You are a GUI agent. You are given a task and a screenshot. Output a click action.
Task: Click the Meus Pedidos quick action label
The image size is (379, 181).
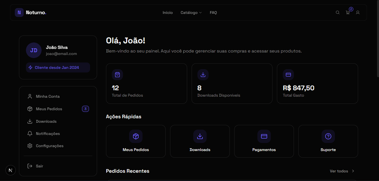click(136, 150)
